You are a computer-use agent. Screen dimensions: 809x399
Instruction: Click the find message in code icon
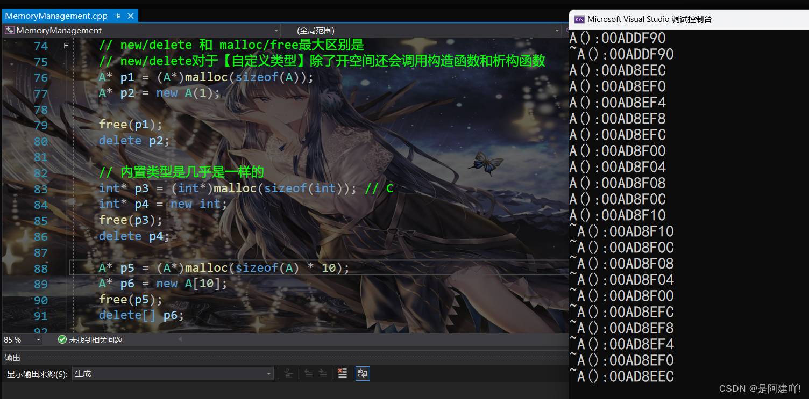tap(289, 374)
